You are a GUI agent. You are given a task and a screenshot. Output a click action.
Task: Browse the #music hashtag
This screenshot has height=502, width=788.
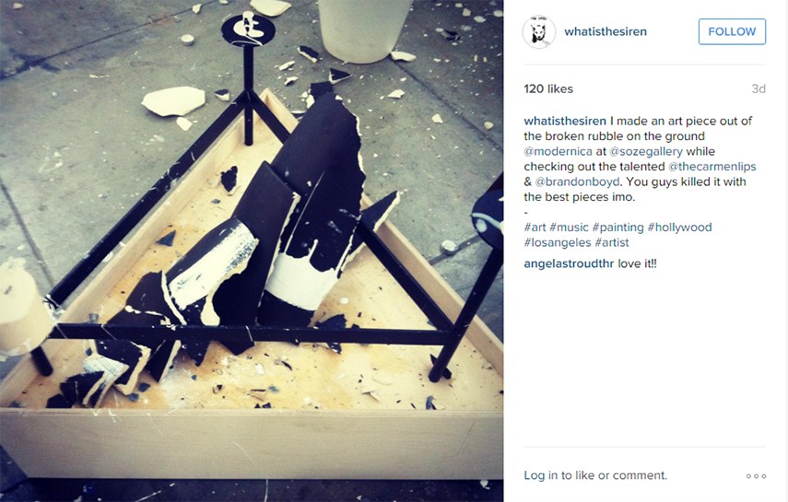(569, 228)
